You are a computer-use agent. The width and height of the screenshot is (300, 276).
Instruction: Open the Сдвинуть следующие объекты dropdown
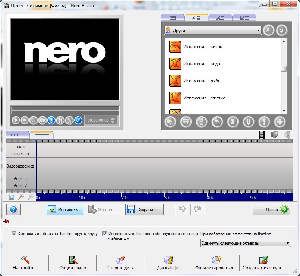[x=246, y=243]
